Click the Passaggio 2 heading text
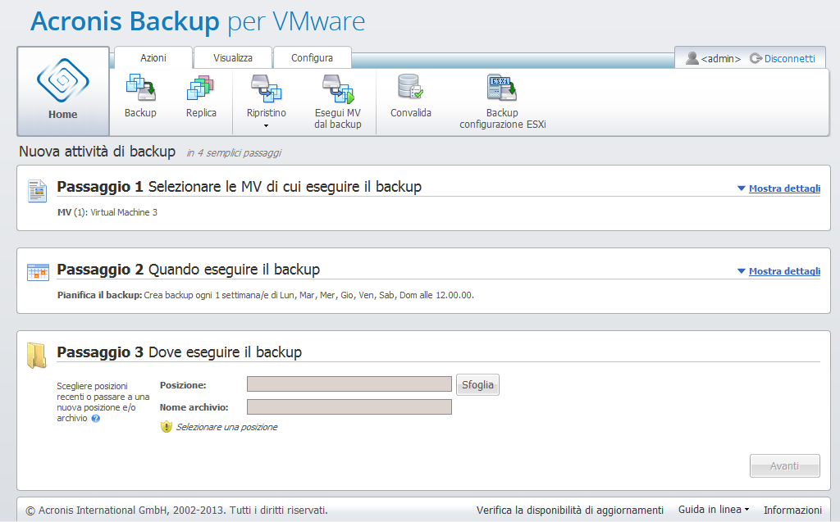This screenshot has width=840, height=522. 189,270
